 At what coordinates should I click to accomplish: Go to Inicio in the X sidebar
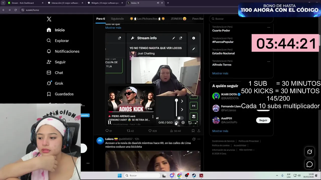point(56,30)
